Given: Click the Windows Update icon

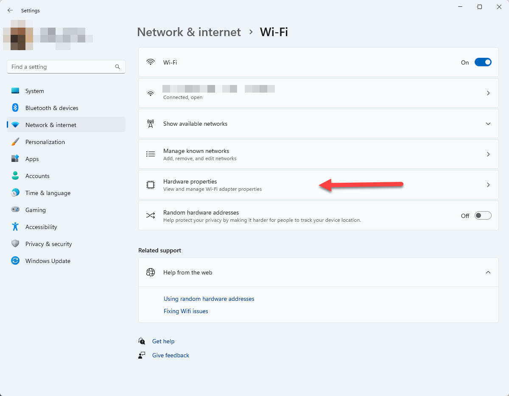Looking at the screenshot, I should (15, 261).
